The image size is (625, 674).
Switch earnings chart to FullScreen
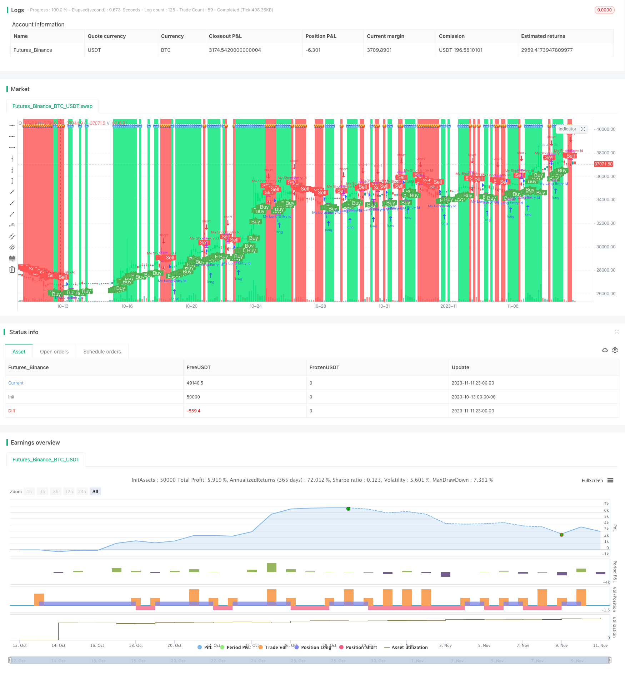(x=592, y=480)
